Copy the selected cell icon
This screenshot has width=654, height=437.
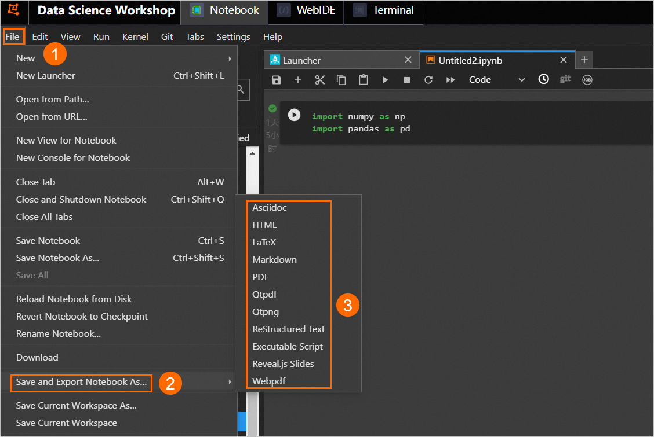pyautogui.click(x=341, y=80)
